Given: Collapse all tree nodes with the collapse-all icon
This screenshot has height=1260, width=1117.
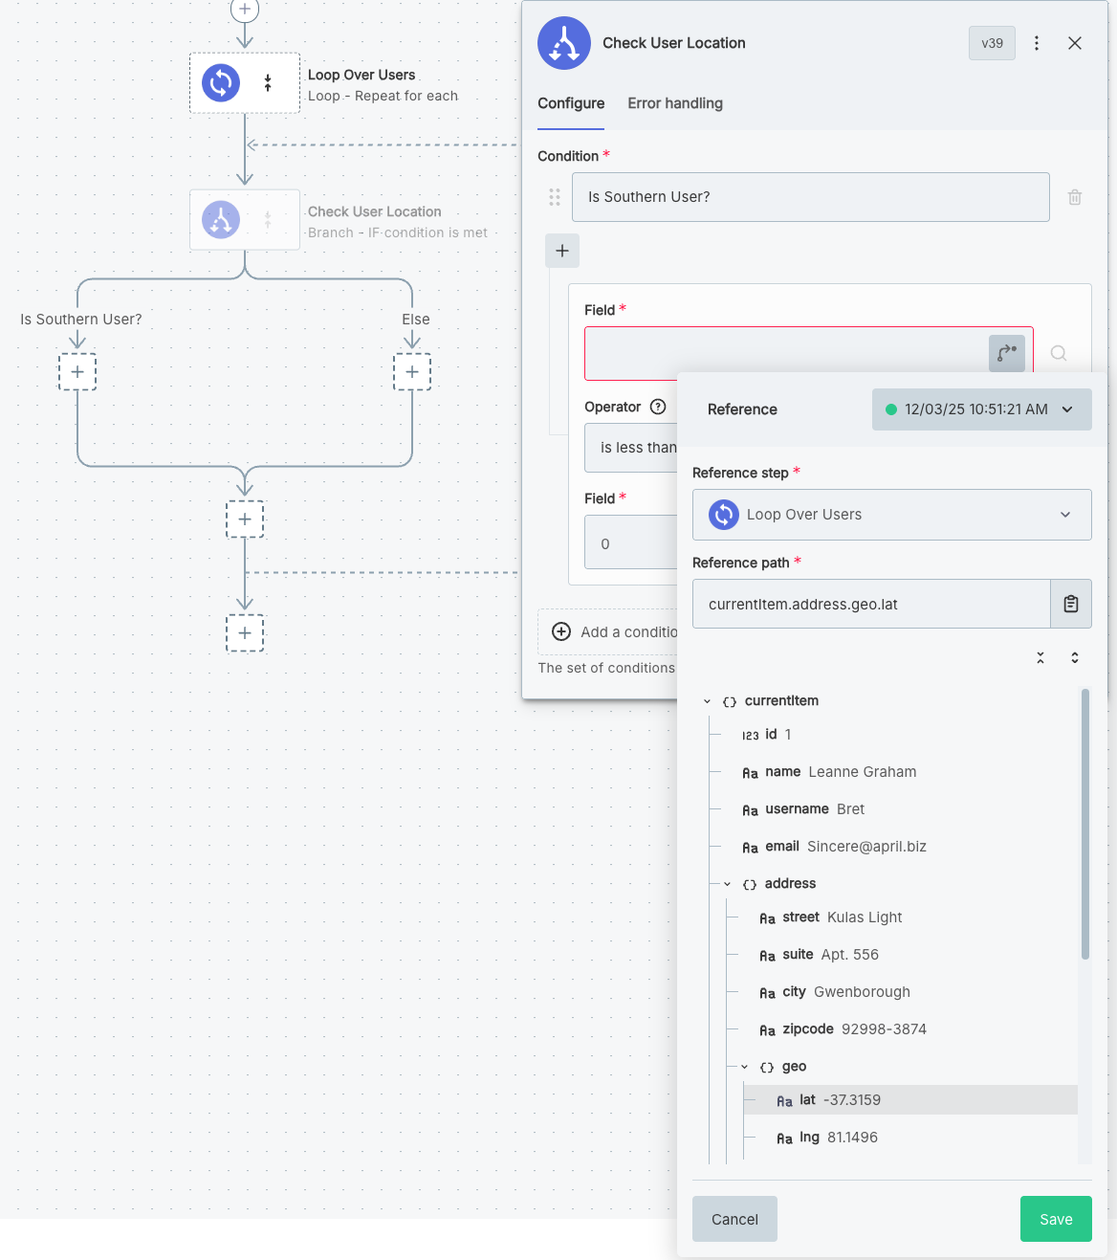Looking at the screenshot, I should [1040, 657].
